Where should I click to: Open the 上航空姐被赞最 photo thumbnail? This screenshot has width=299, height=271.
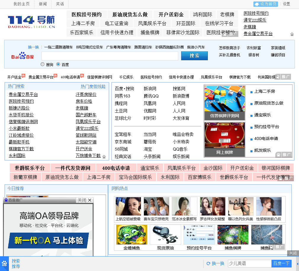tap(128, 206)
